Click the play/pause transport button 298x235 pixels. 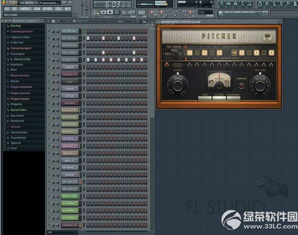tap(103, 12)
